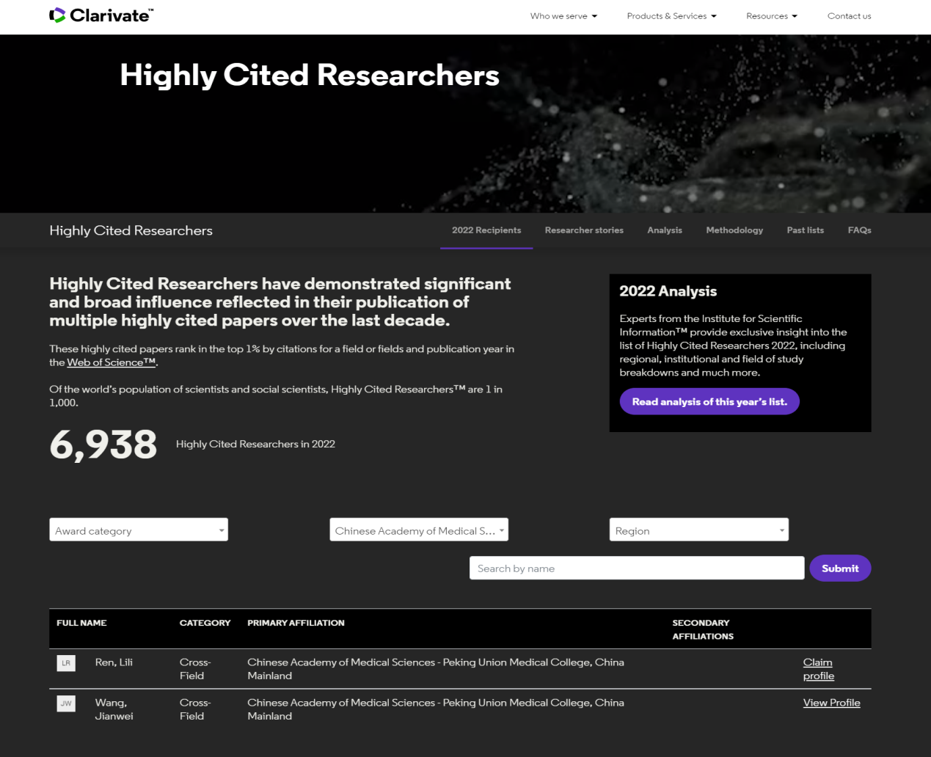This screenshot has width=931, height=757.
Task: Go to Contact us
Action: tap(849, 16)
